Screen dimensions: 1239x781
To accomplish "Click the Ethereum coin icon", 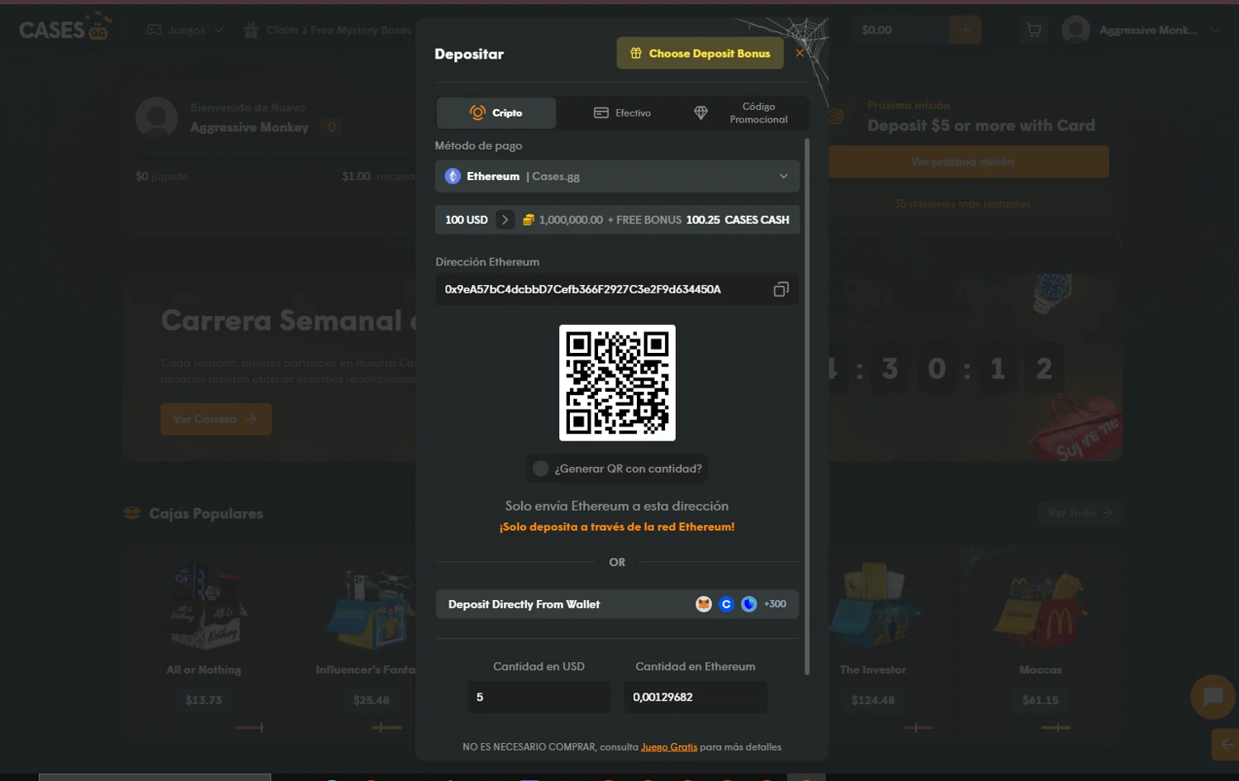I will tap(453, 176).
